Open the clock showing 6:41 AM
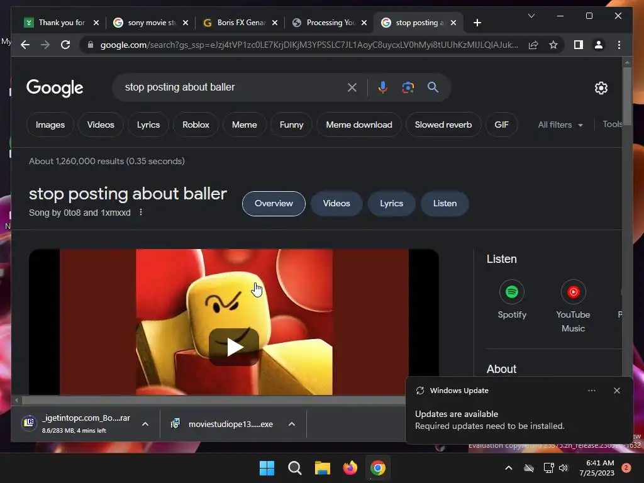The height and width of the screenshot is (483, 644). [597, 468]
